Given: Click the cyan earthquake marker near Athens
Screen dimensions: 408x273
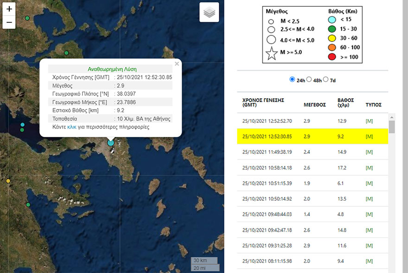Looking at the screenshot, I should click(110, 143).
